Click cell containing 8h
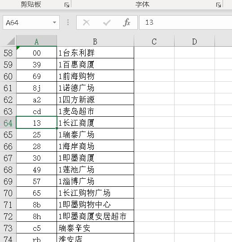232x242 pixels. pyautogui.click(x=36, y=216)
